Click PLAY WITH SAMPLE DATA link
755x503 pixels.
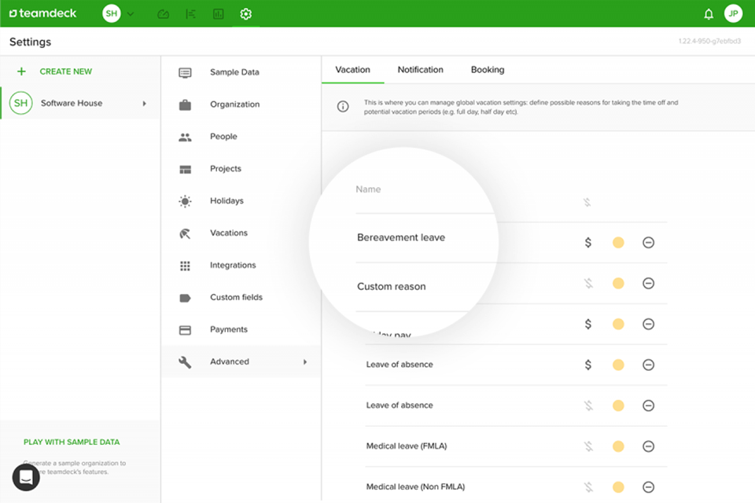click(72, 442)
